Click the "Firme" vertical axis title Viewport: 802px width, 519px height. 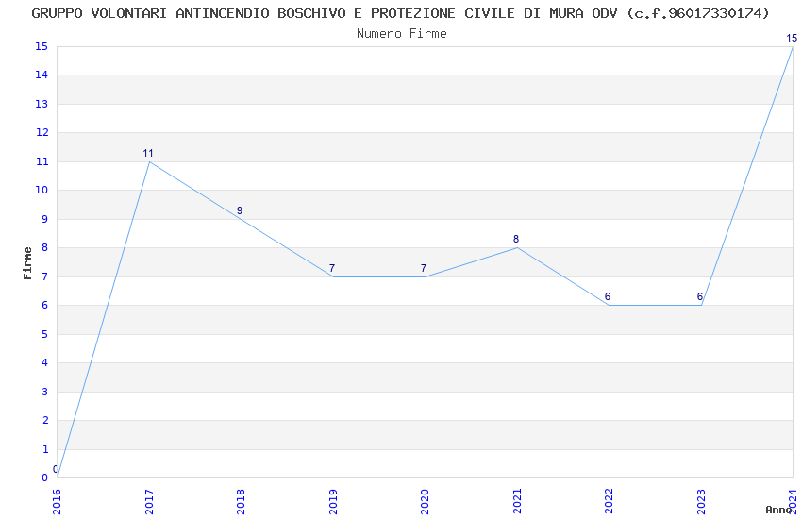[x=27, y=262]
